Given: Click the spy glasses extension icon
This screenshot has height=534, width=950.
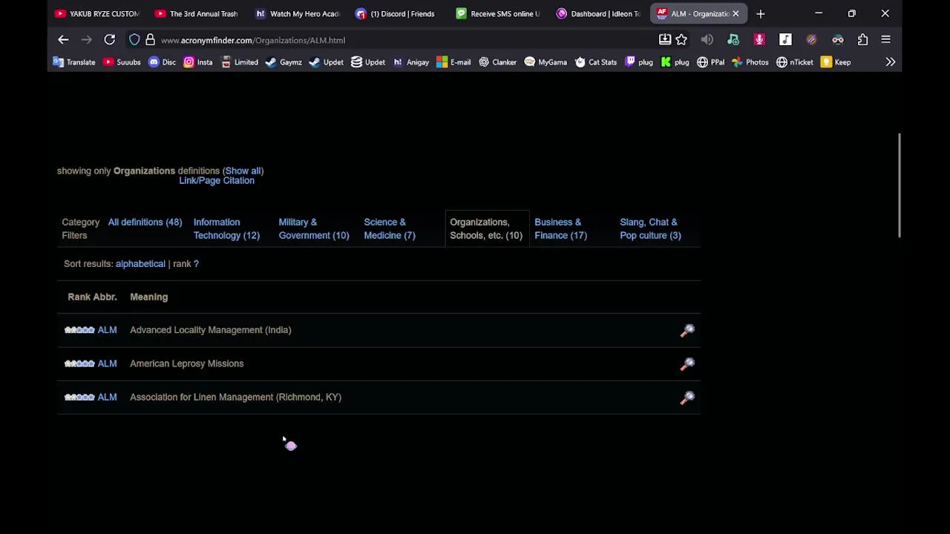Looking at the screenshot, I should (837, 40).
